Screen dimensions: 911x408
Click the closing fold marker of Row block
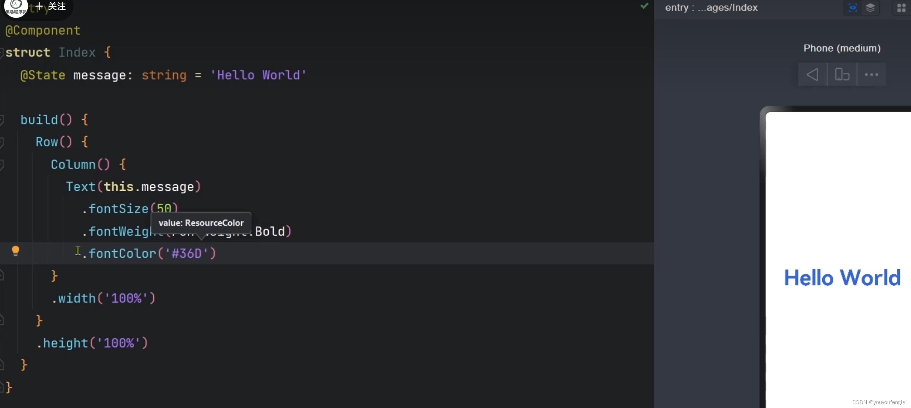click(x=1, y=321)
